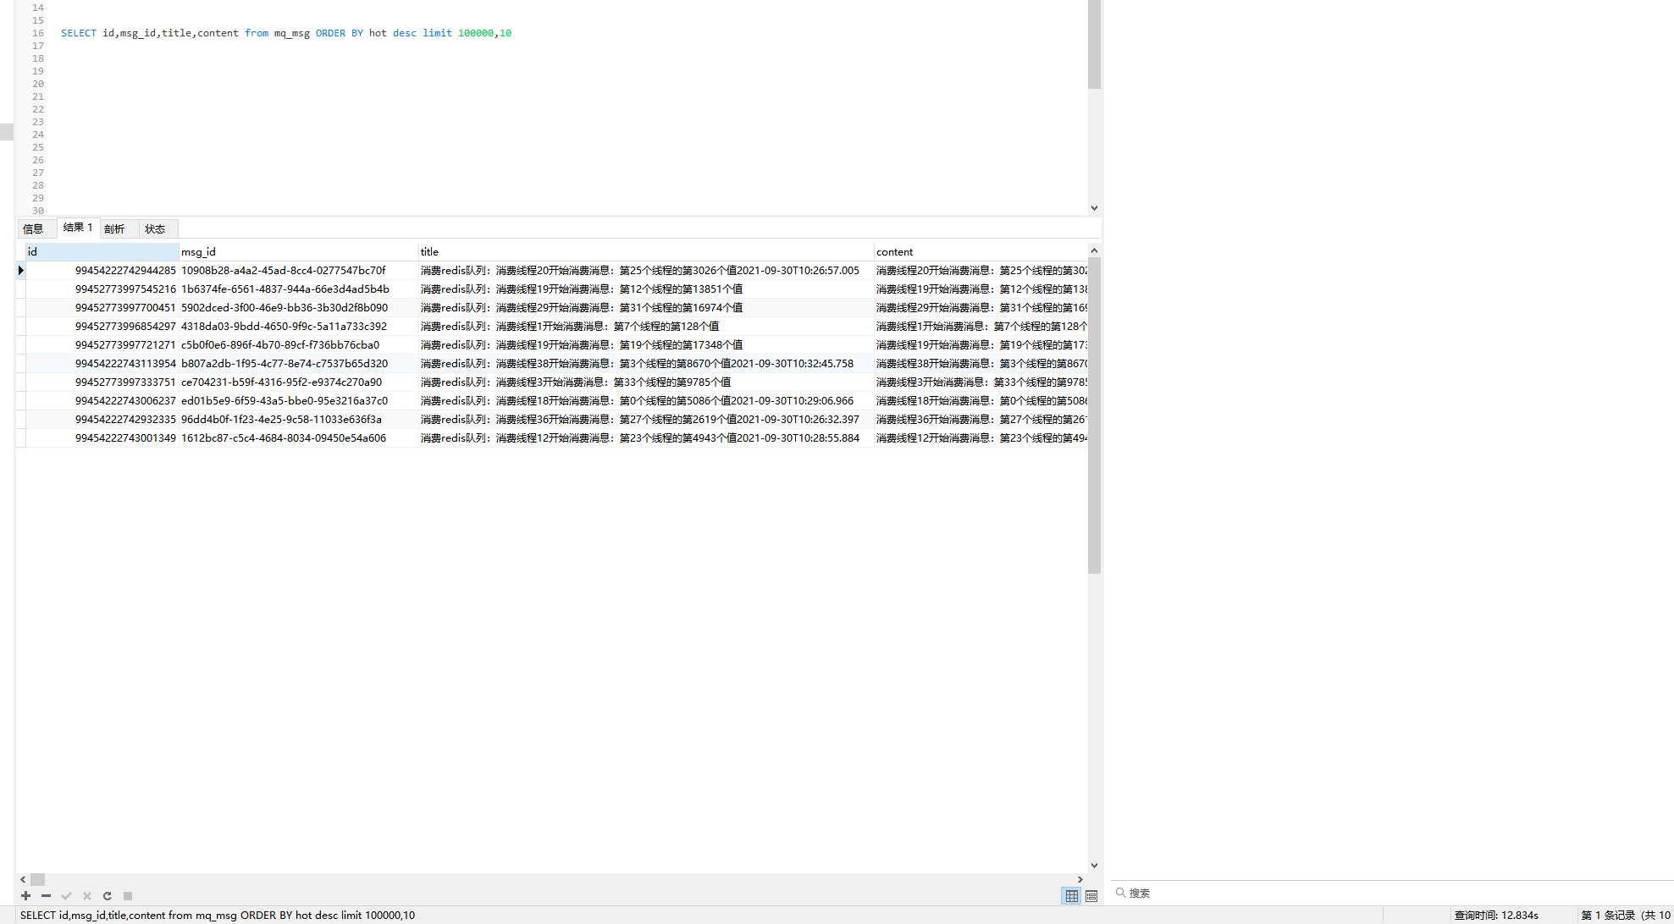
Task: Open the 信息 tab
Action: point(34,228)
